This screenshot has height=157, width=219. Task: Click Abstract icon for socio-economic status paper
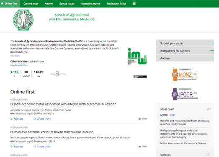pyautogui.click(x=11, y=119)
